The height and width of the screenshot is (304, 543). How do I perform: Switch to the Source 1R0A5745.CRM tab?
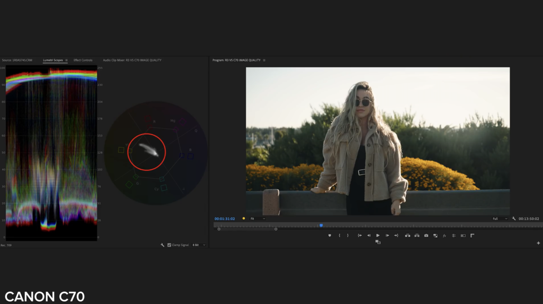(17, 60)
